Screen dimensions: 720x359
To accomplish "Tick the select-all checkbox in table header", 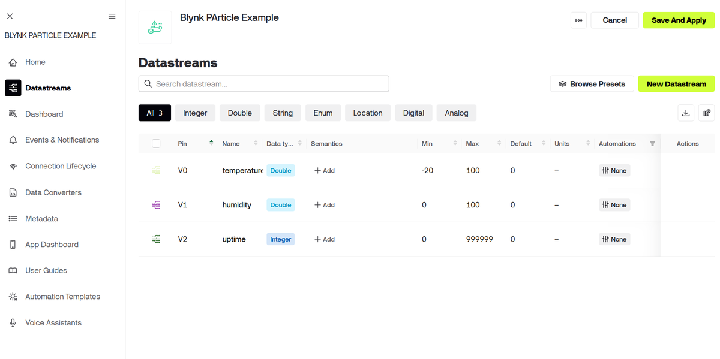I will click(156, 144).
